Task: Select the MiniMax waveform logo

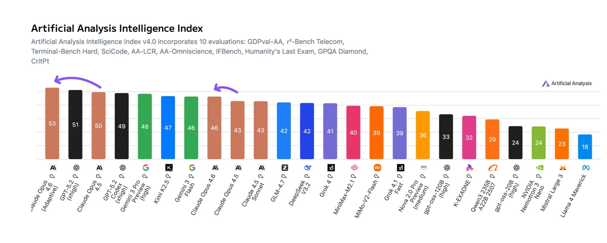Action: (354, 168)
